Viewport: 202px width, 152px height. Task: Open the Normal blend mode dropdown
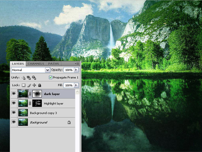point(30,70)
